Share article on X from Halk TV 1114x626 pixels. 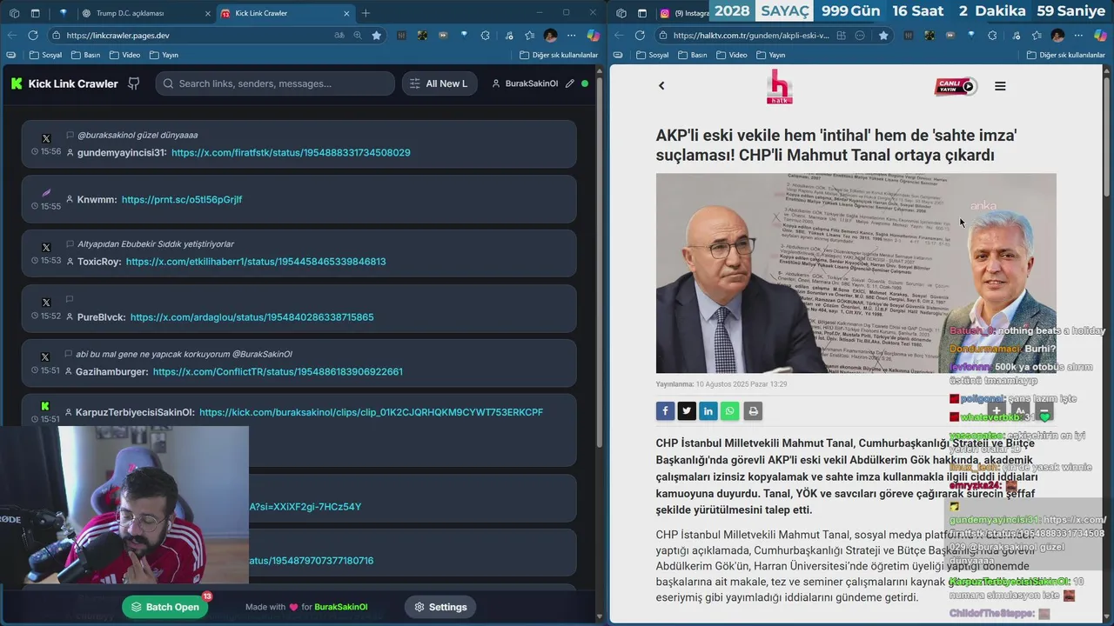(x=687, y=411)
